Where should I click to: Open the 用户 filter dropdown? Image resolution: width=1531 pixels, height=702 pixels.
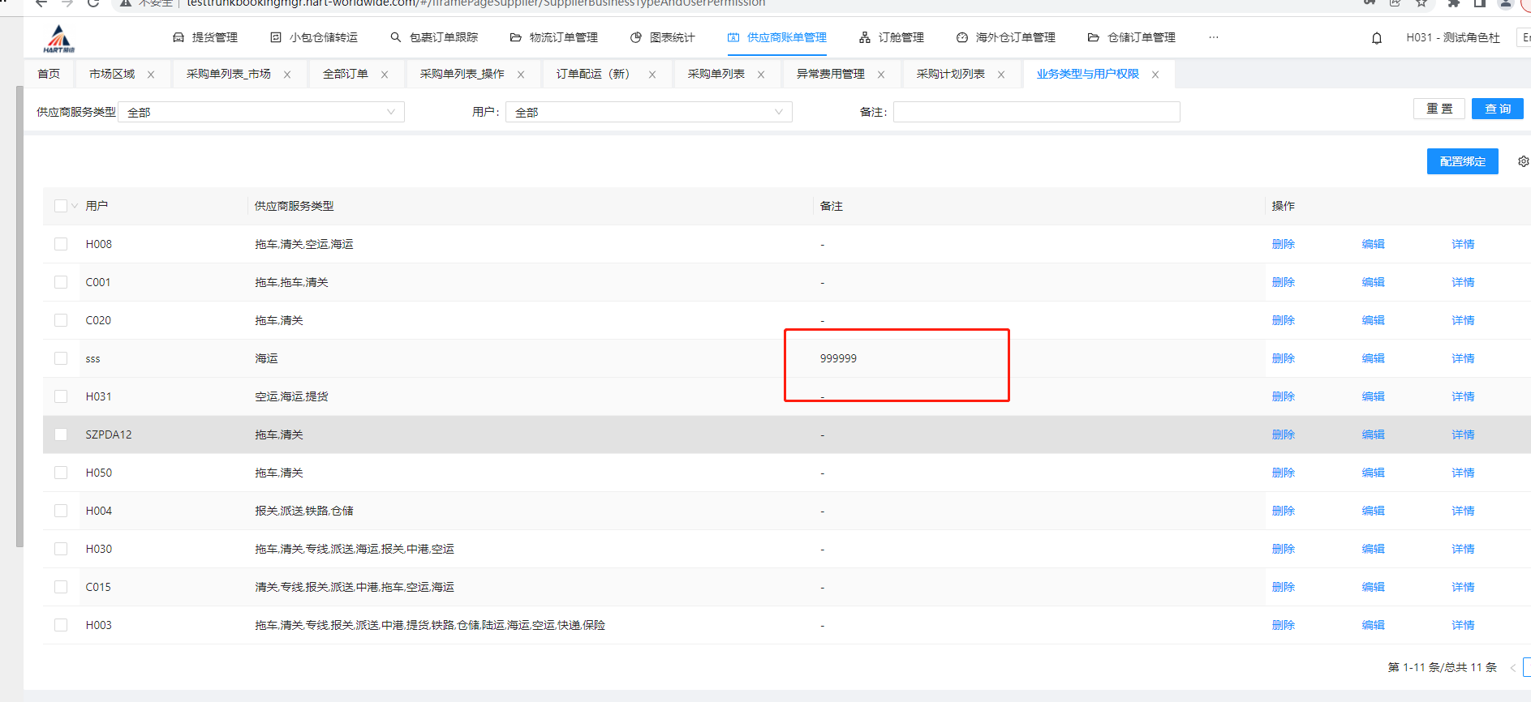[648, 112]
